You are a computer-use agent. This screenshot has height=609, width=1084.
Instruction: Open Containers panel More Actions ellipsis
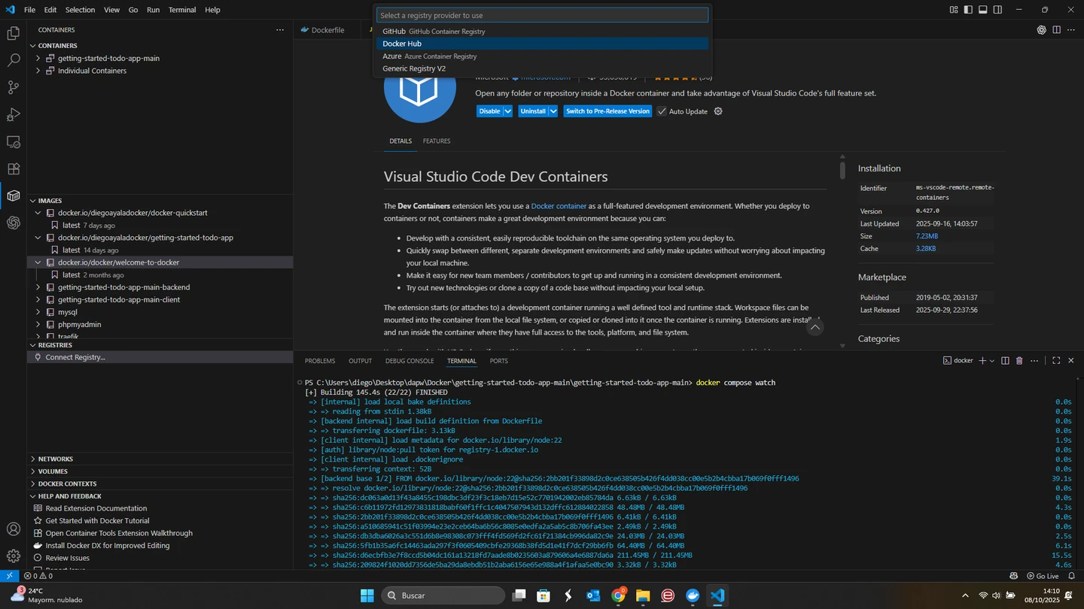point(280,30)
